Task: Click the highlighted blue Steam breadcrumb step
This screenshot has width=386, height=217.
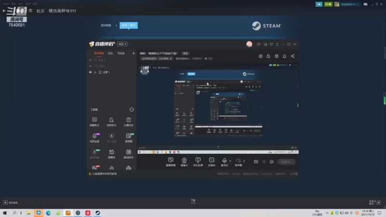Action: click(128, 26)
